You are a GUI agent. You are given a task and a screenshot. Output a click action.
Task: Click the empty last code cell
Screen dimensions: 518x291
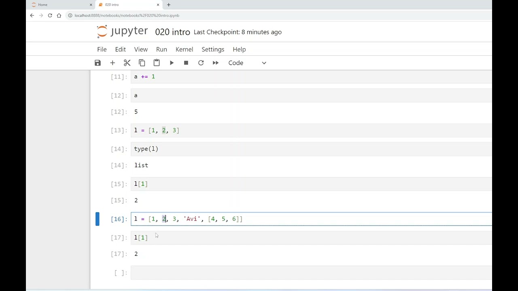[x=311, y=273]
